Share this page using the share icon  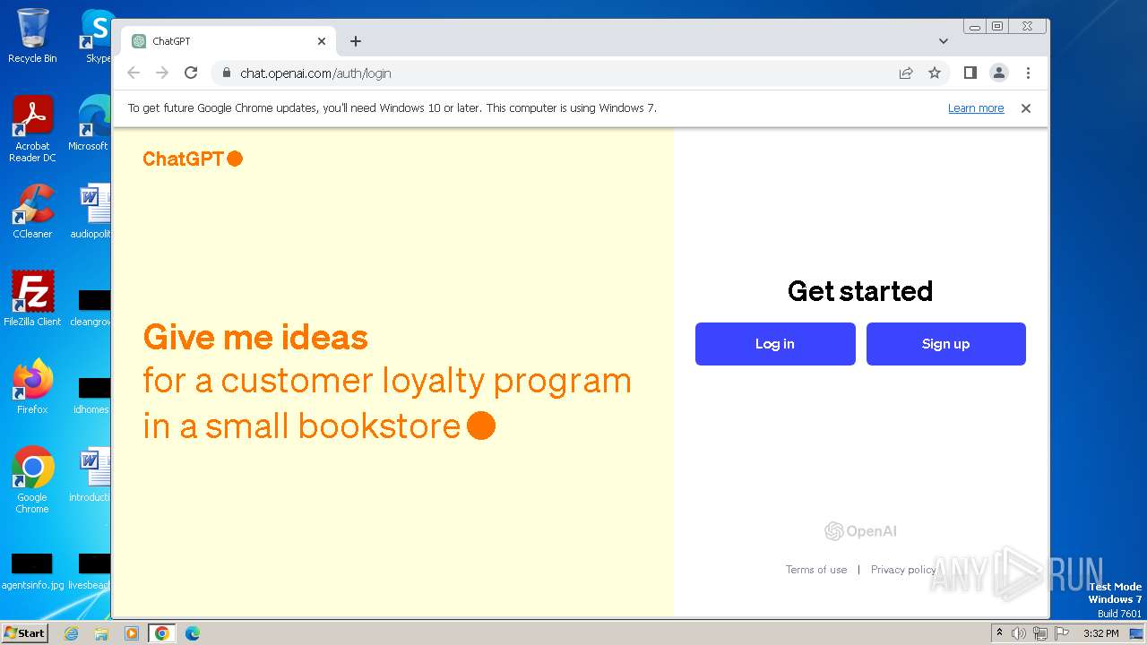coord(906,73)
